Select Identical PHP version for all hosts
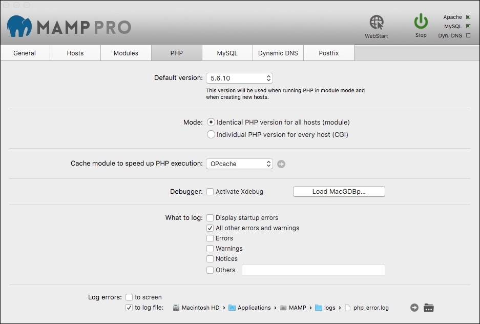This screenshot has height=324, width=480. click(211, 122)
